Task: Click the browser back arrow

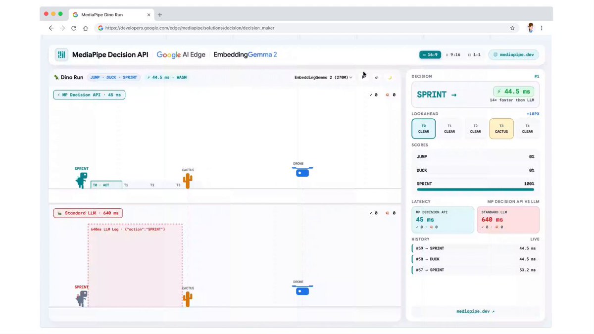Action: [51, 28]
